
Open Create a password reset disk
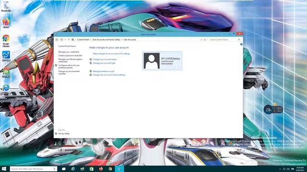(x=70, y=55)
